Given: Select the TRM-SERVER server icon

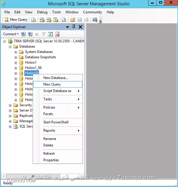Looking at the screenshot, I should coord(10,41).
